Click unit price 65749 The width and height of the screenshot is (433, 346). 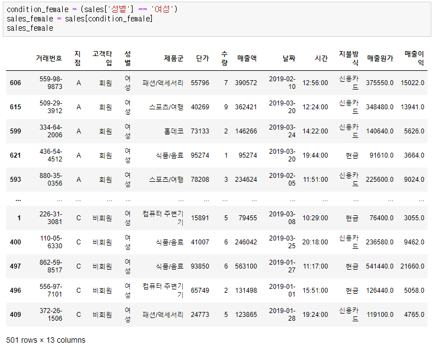(200, 291)
